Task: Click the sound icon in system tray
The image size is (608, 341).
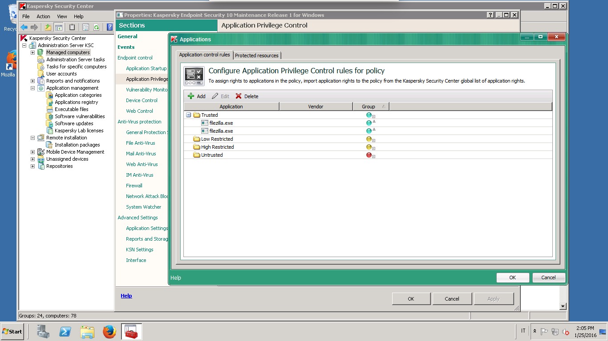Action: coord(566,332)
